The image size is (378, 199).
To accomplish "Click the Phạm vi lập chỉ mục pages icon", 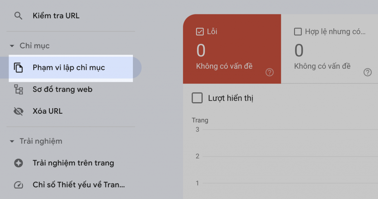I will click(x=18, y=68).
